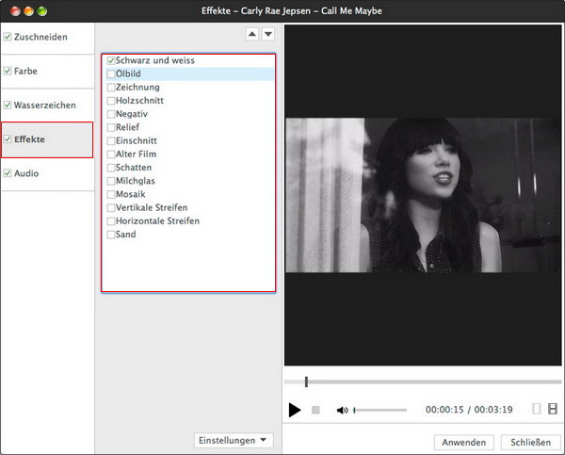This screenshot has width=565, height=455.
Task: Click the 00:00:15 / 00:03:19 time display
Action: click(469, 410)
